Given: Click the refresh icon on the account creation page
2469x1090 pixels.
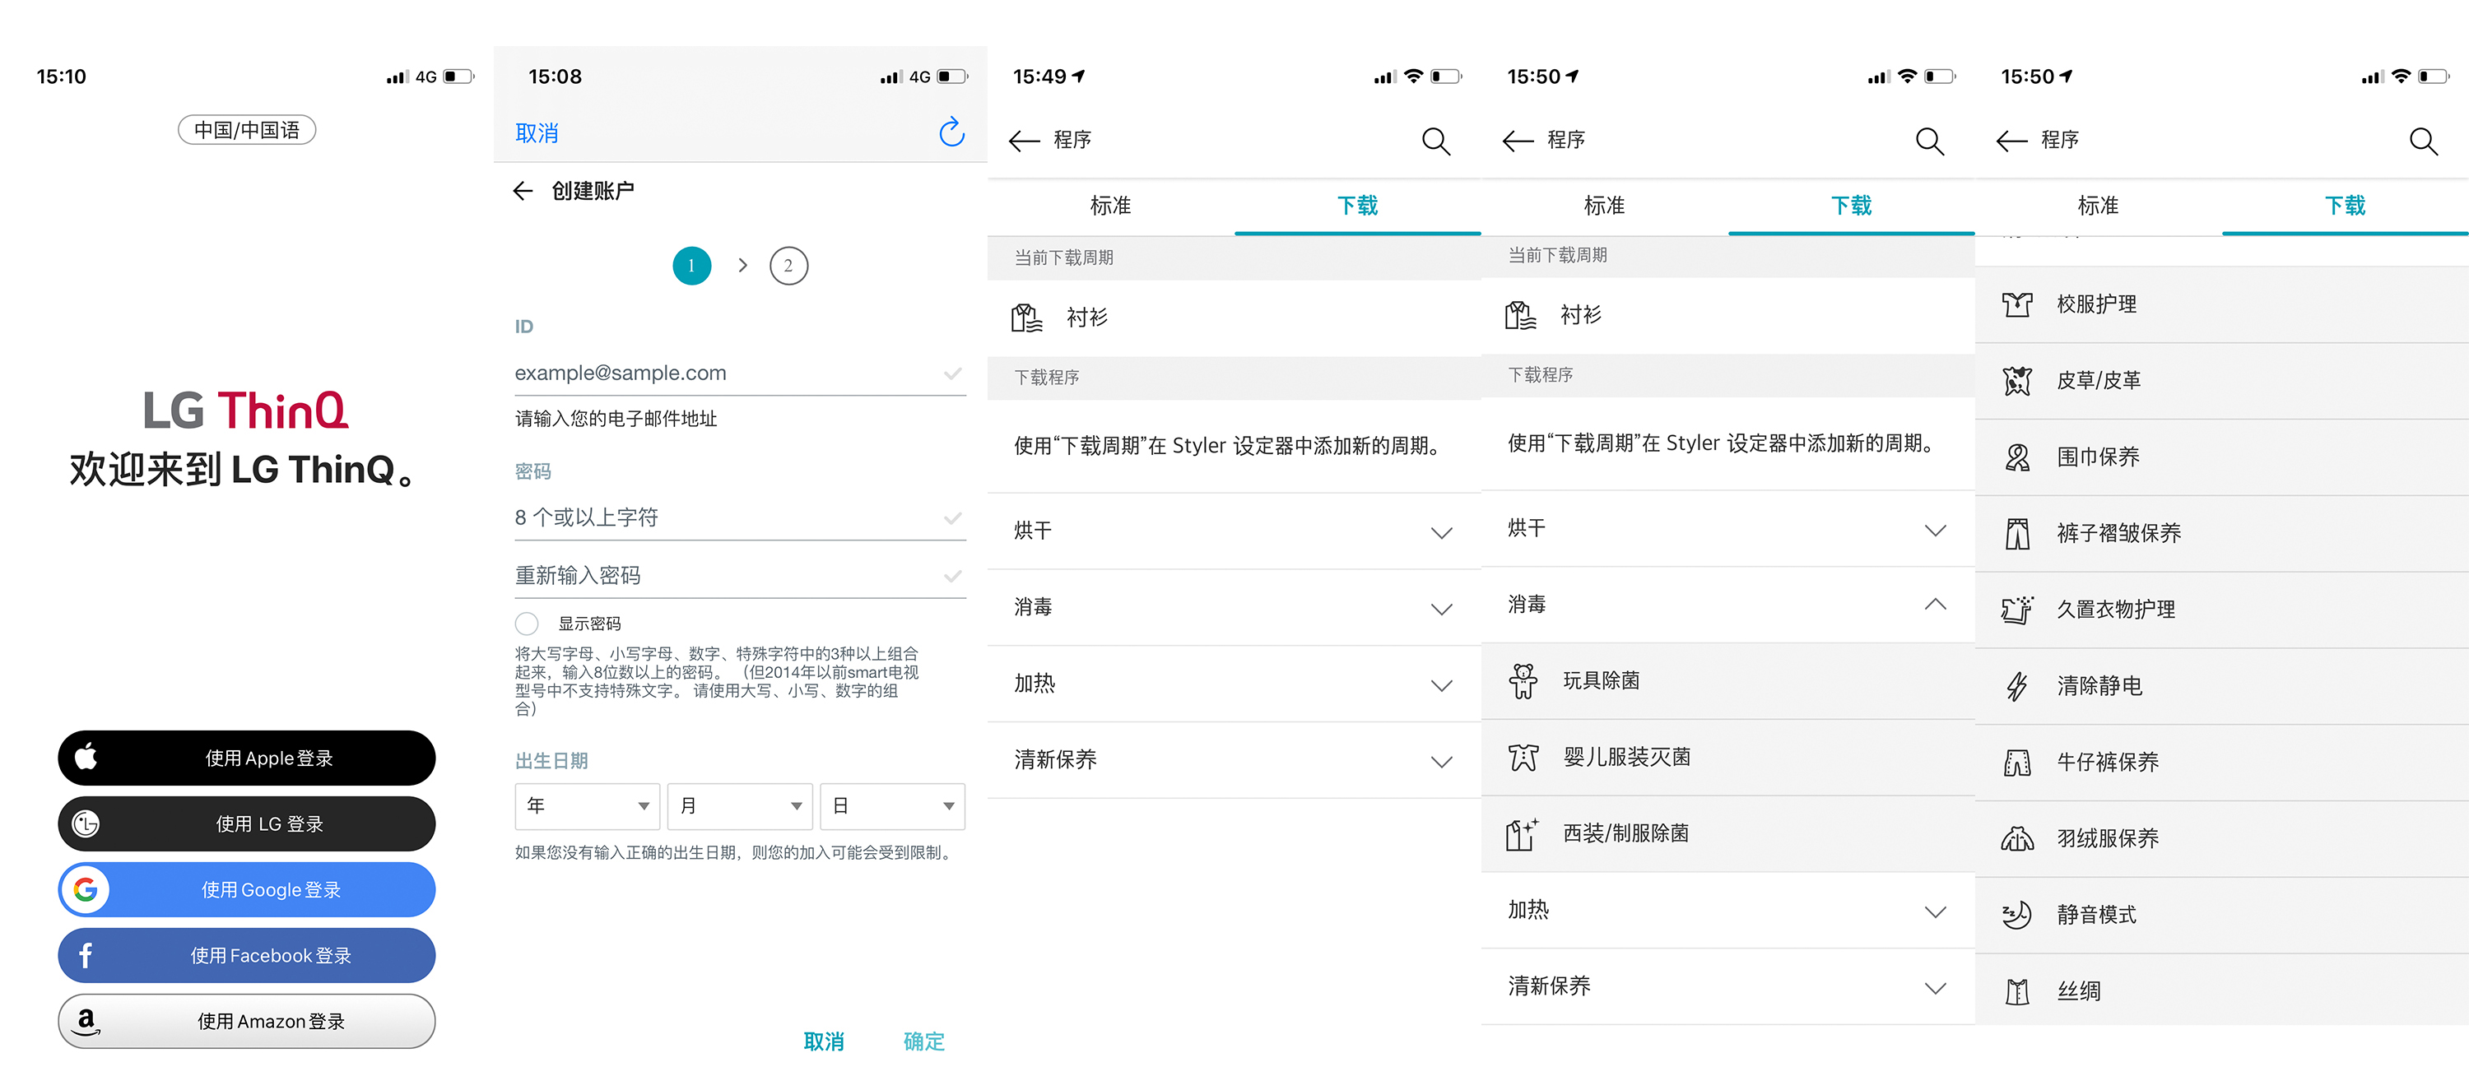Looking at the screenshot, I should coord(951,132).
